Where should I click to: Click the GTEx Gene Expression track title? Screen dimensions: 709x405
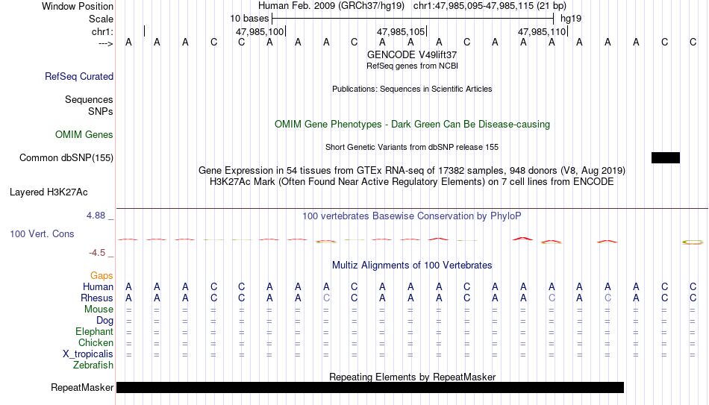pyautogui.click(x=412, y=170)
